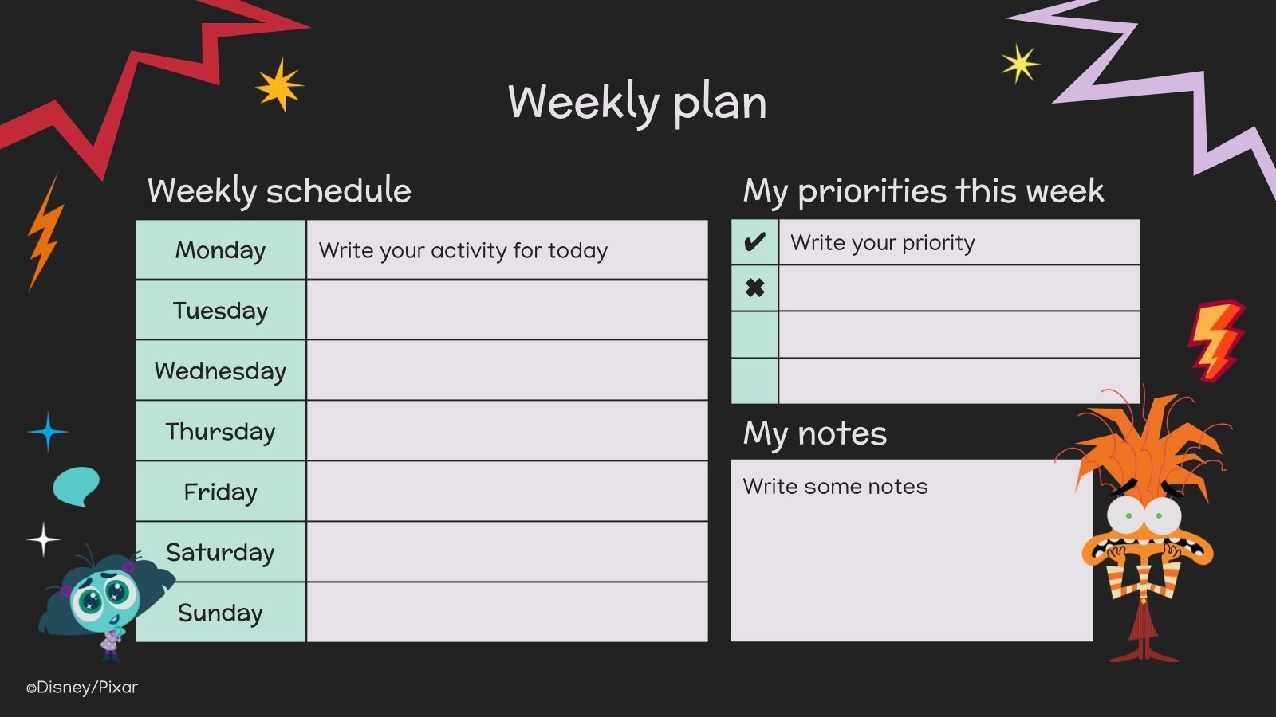The width and height of the screenshot is (1276, 717).
Task: Toggle the X mark priority box
Action: (x=754, y=288)
